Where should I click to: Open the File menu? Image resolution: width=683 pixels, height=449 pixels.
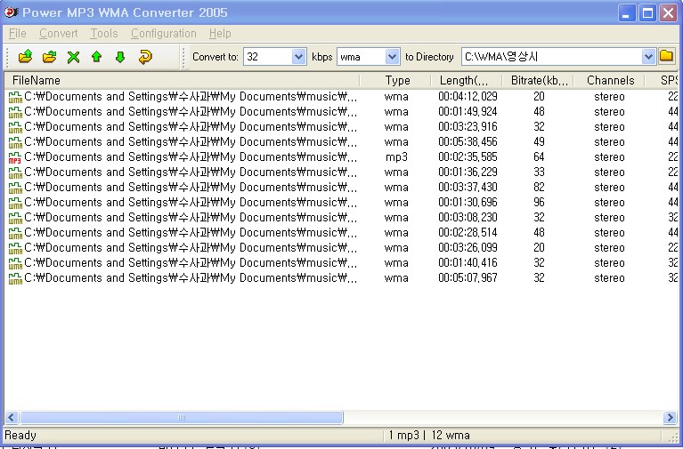click(18, 34)
